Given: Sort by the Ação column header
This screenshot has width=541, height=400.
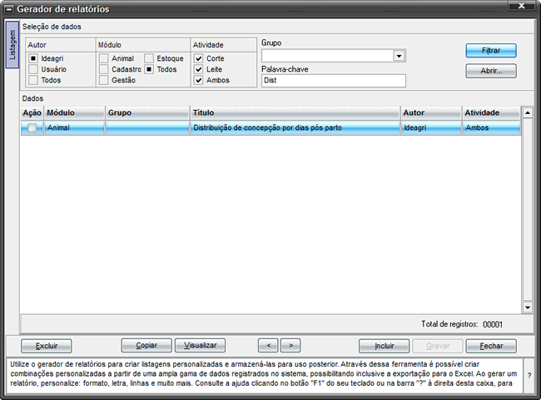Looking at the screenshot, I should (x=32, y=113).
